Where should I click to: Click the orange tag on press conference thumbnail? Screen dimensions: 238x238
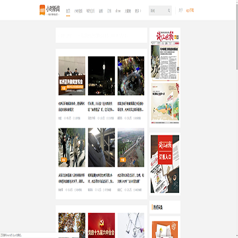[63, 88]
